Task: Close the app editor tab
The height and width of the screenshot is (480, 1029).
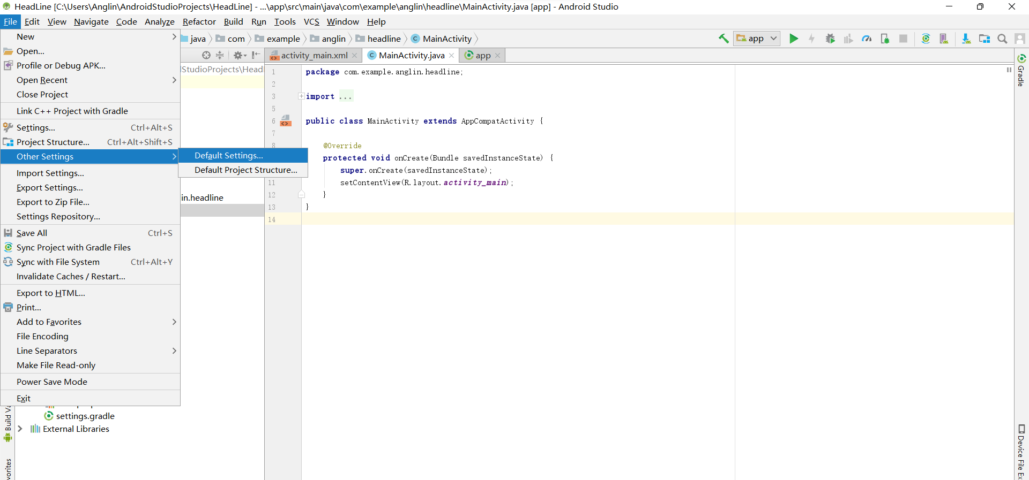Action: pos(497,56)
